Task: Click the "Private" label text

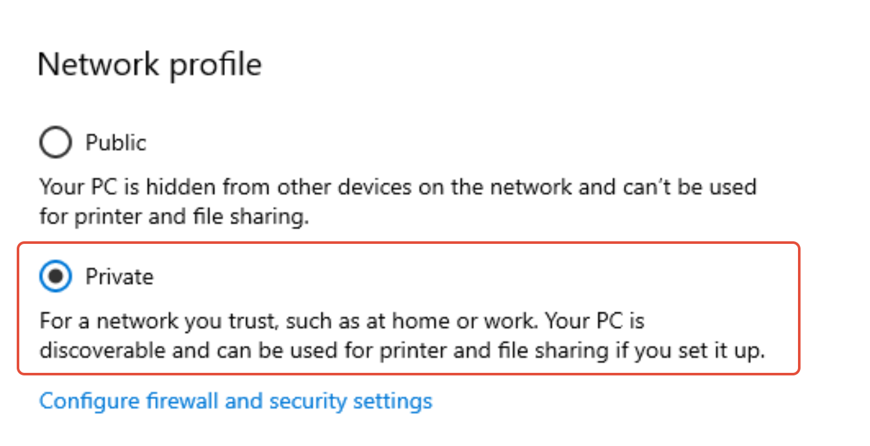Action: pyautogui.click(x=120, y=277)
